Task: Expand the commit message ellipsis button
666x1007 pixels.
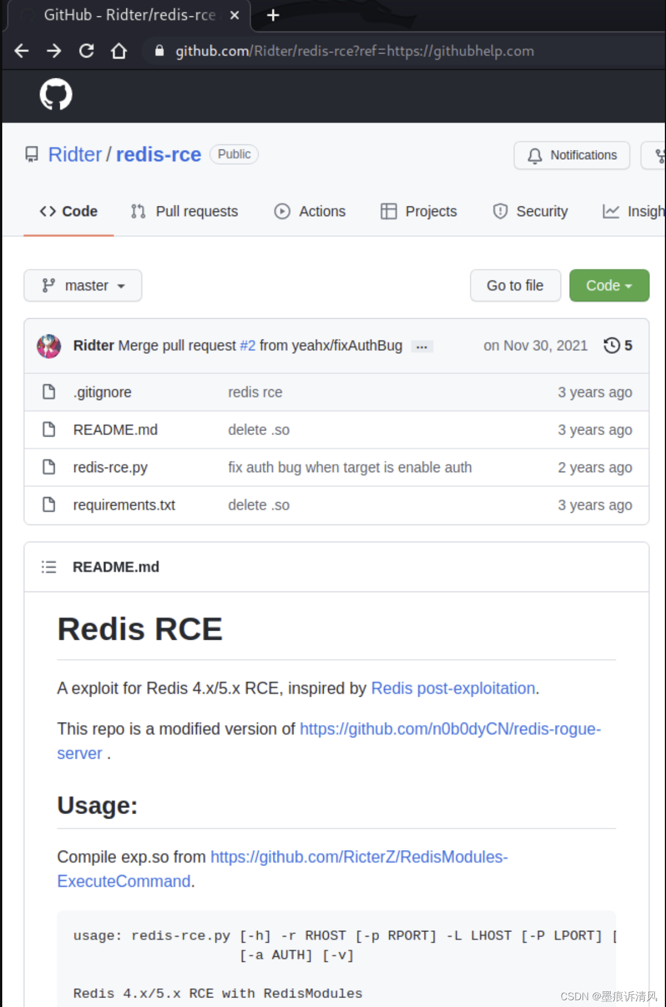Action: point(422,346)
